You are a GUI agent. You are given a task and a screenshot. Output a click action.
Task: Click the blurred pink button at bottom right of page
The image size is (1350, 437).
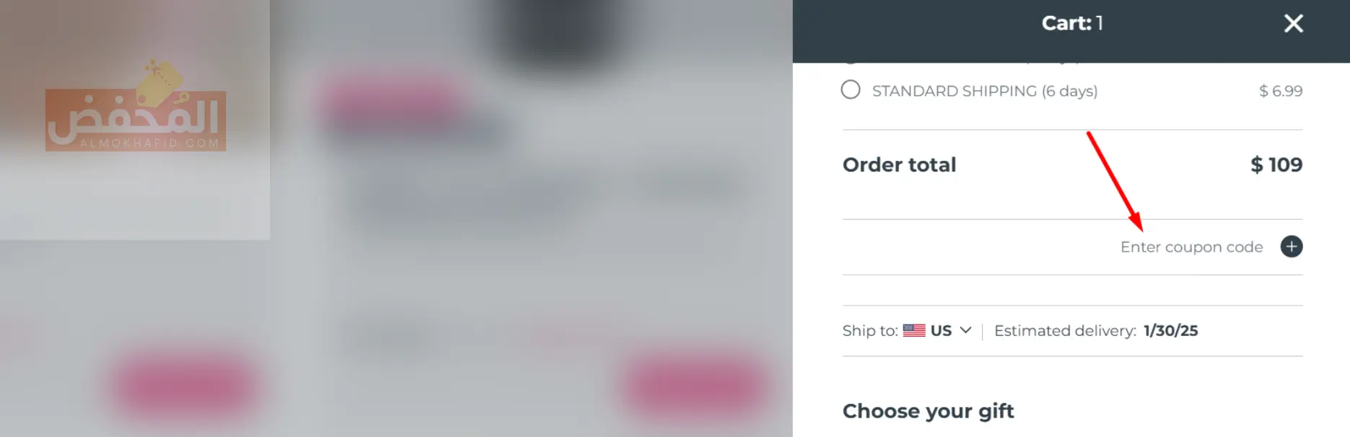pyautogui.click(x=695, y=387)
